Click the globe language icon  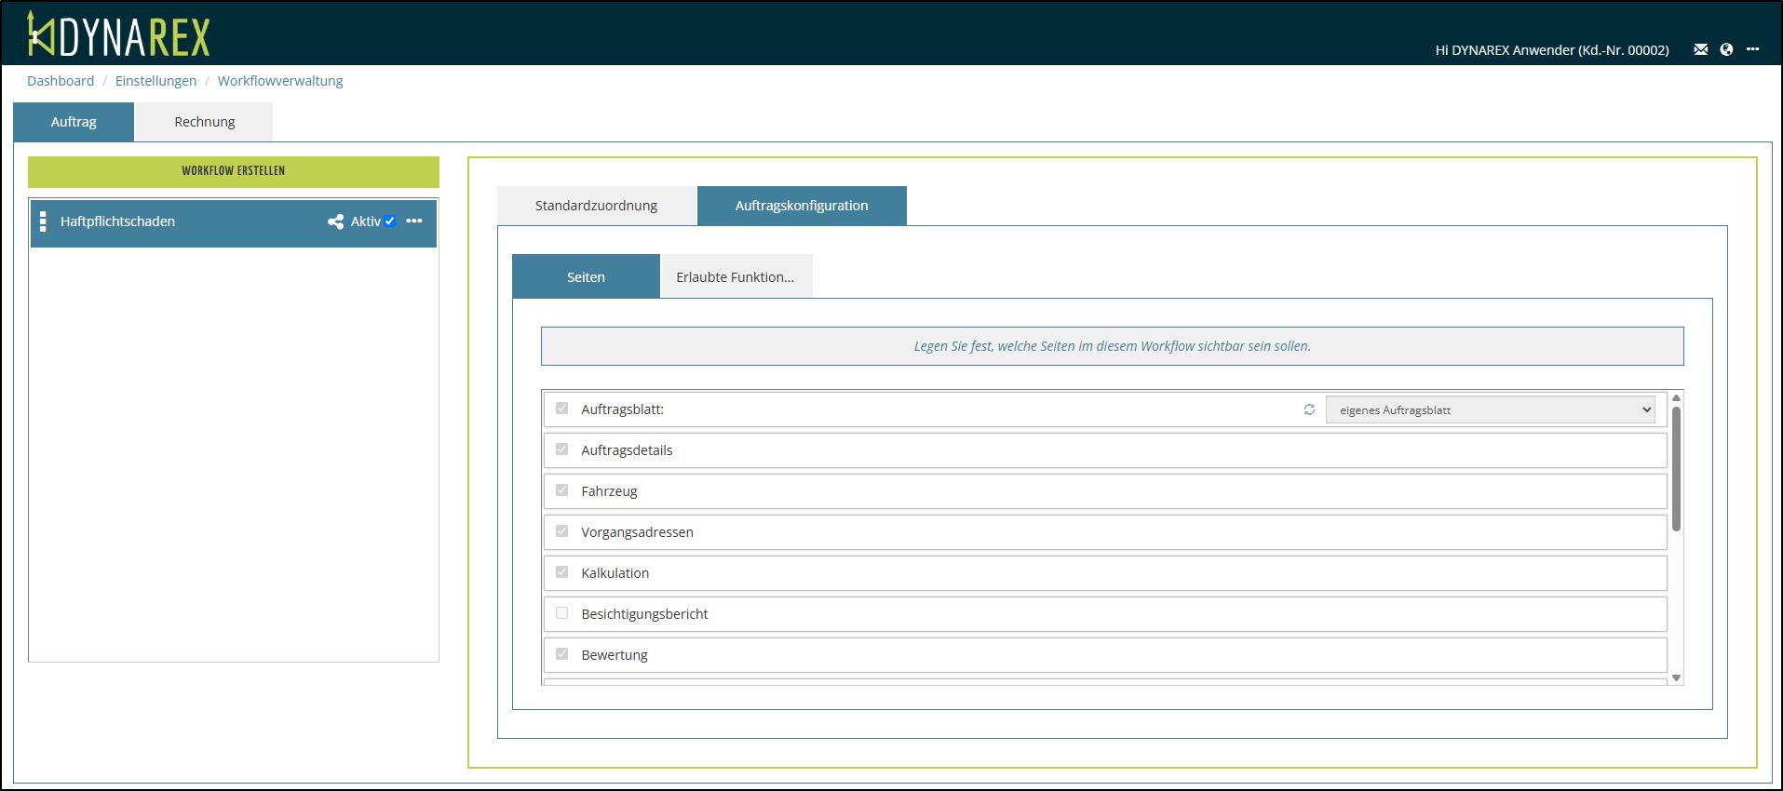point(1726,50)
